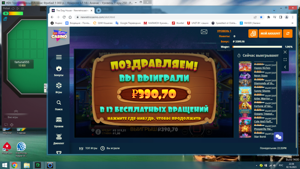This screenshot has height=169, width=300.
Task: Open the Джекпот section
Action: click(x=59, y=137)
